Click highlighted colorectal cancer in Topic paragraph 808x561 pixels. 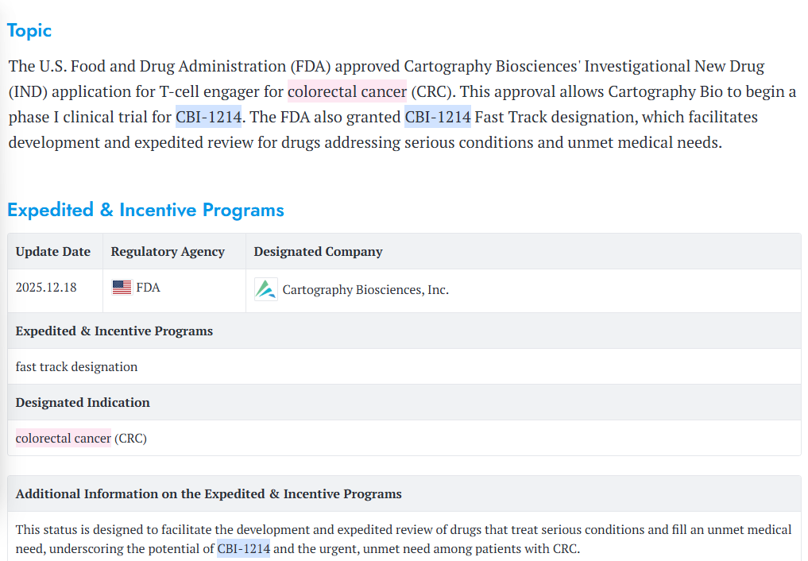pos(346,91)
